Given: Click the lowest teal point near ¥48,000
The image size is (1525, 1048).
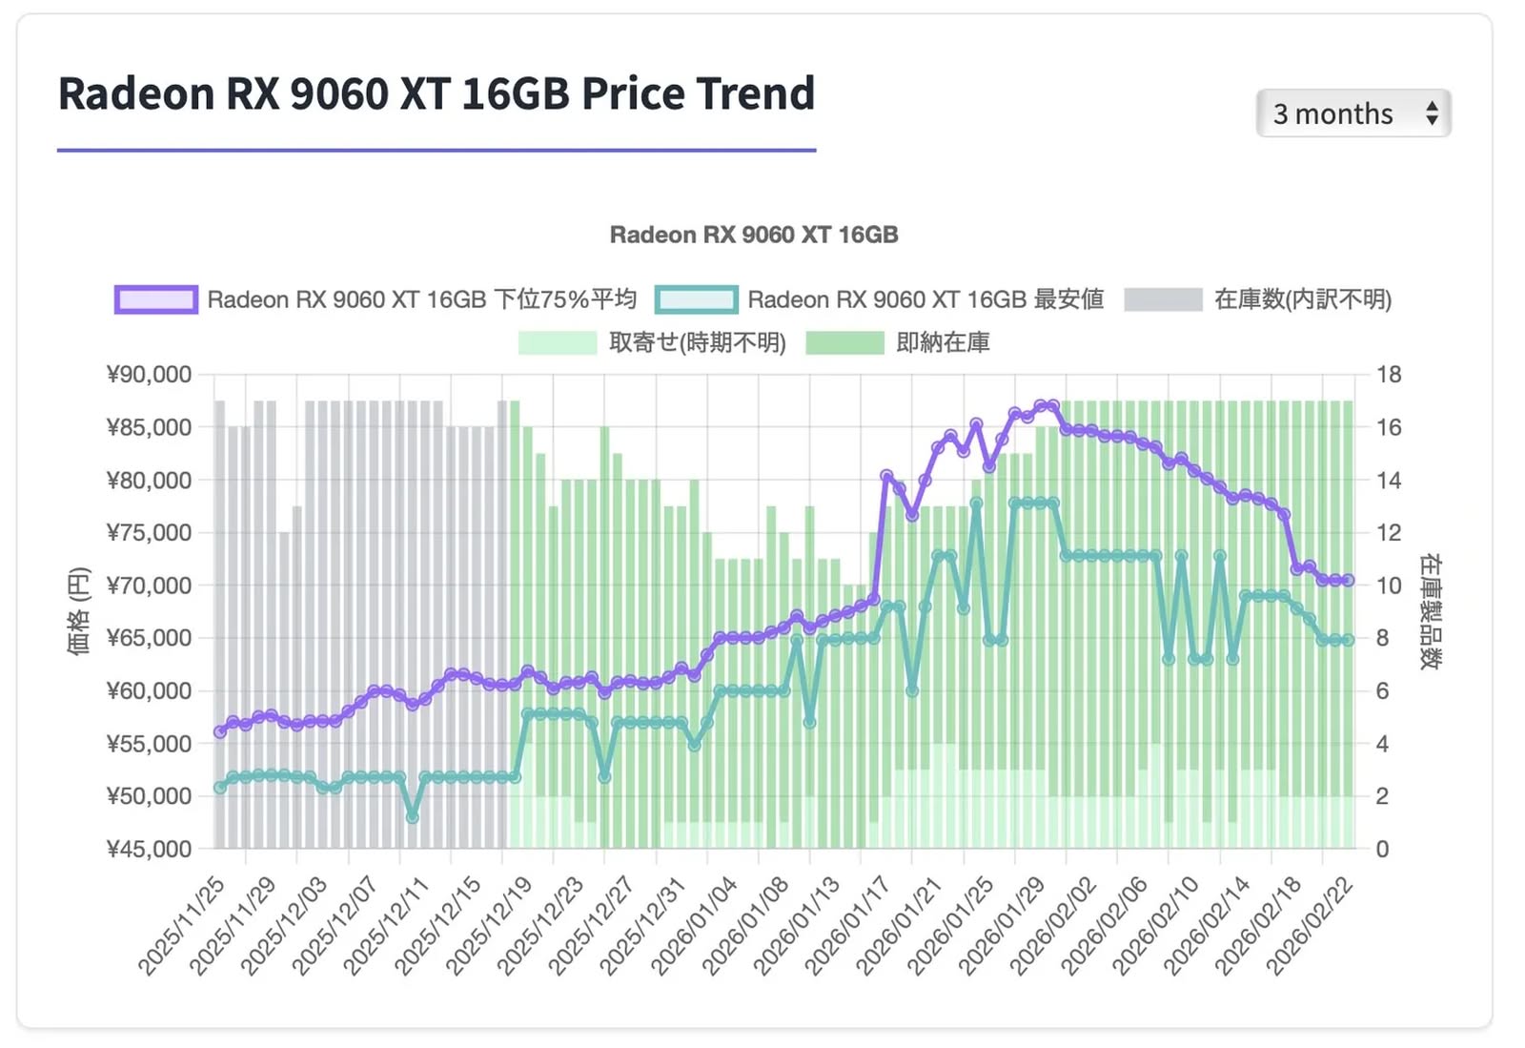Looking at the screenshot, I should point(413,817).
